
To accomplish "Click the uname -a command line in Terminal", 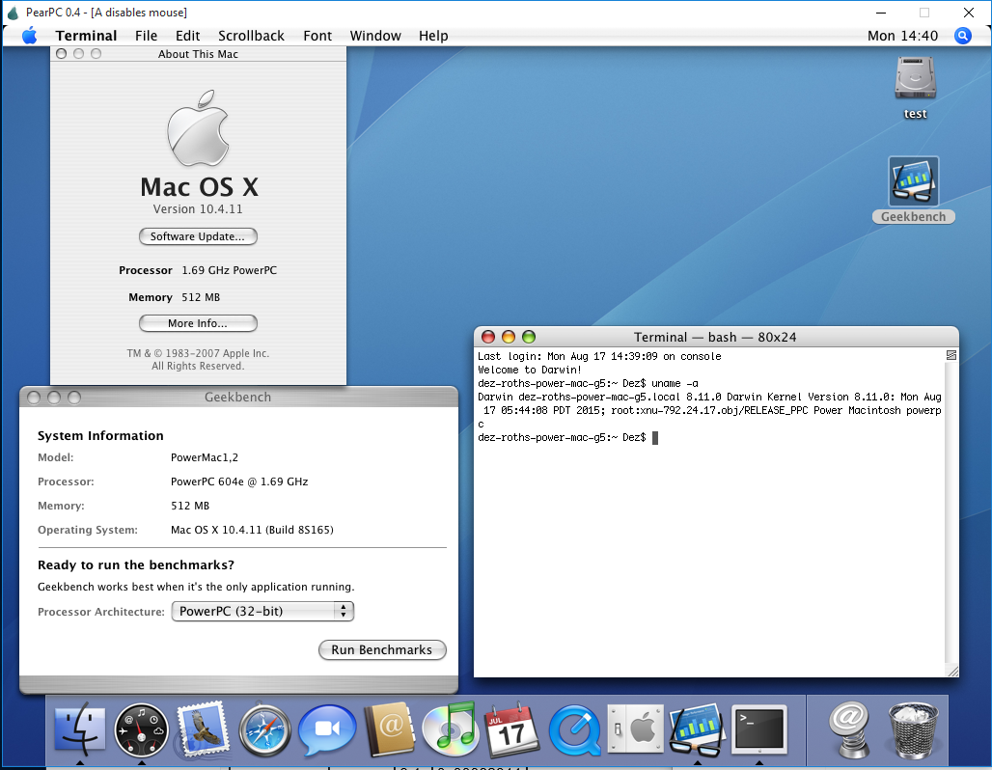I will coord(589,383).
